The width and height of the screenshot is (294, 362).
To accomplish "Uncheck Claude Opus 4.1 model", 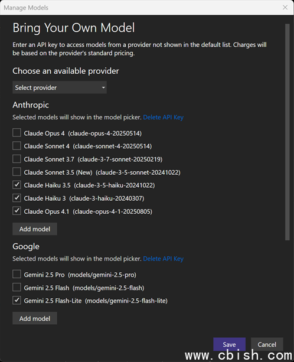I will pyautogui.click(x=17, y=211).
